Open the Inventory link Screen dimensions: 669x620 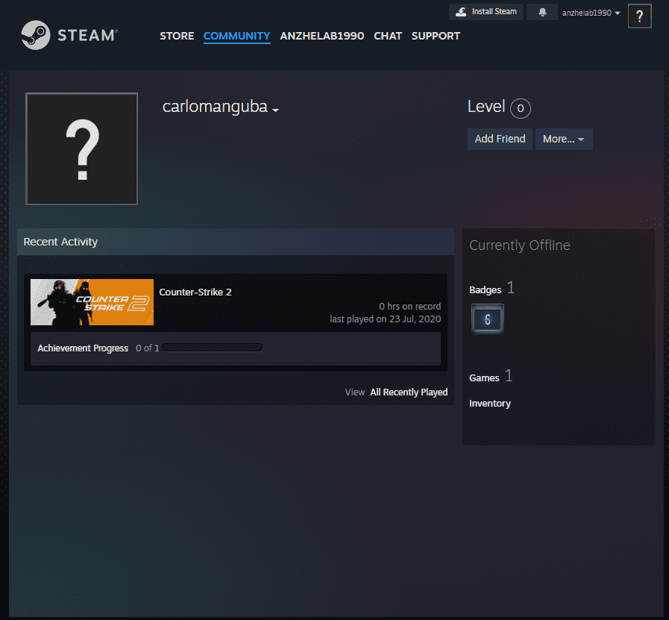point(490,403)
